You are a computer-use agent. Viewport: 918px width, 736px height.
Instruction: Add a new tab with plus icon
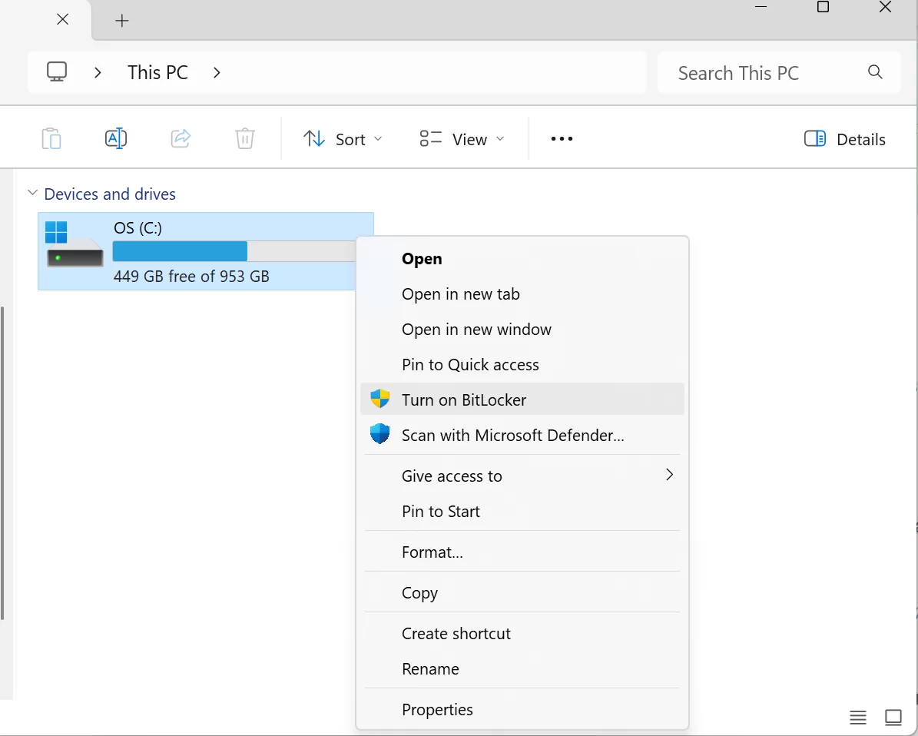pyautogui.click(x=122, y=21)
